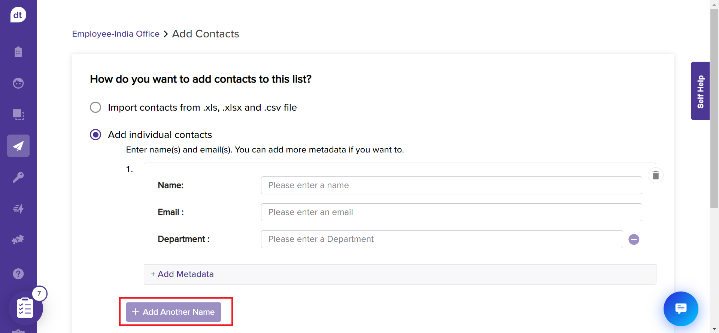
Task: Click the page vertical scrollbar
Action: (x=714, y=112)
